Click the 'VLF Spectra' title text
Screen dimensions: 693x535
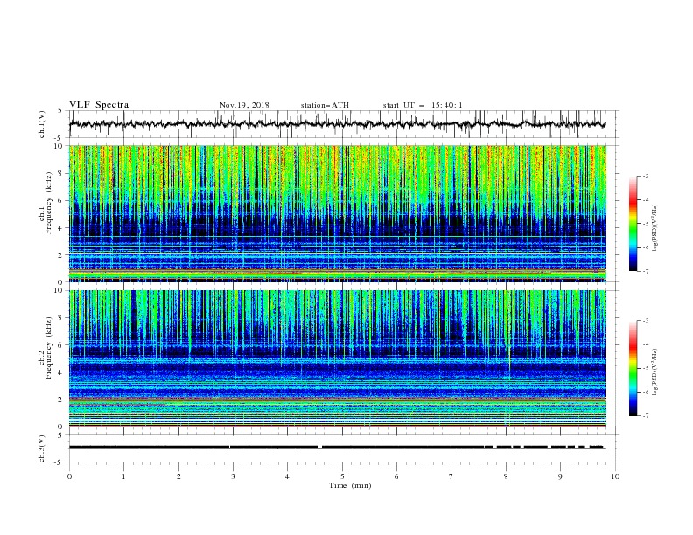tap(99, 105)
